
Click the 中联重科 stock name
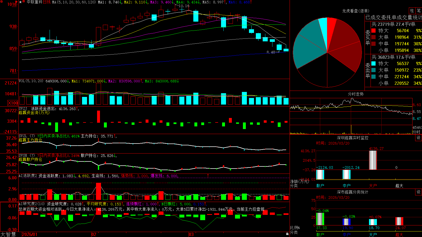[x=35, y=2]
